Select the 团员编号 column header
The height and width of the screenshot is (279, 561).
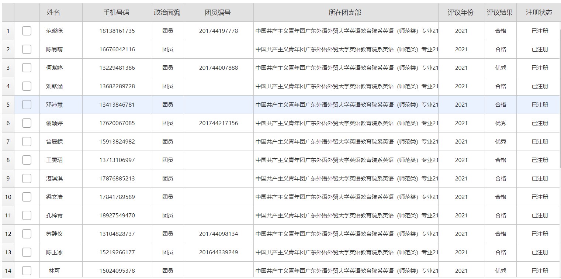[x=218, y=13]
